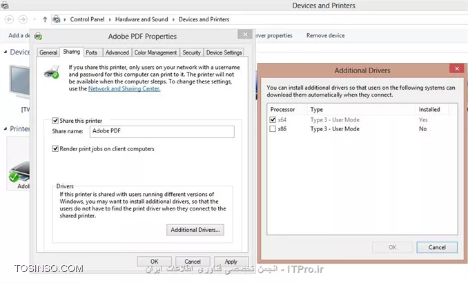Expand the chevron after Hardware and Sound
Screen dimensions: 468x283
[x=173, y=19]
